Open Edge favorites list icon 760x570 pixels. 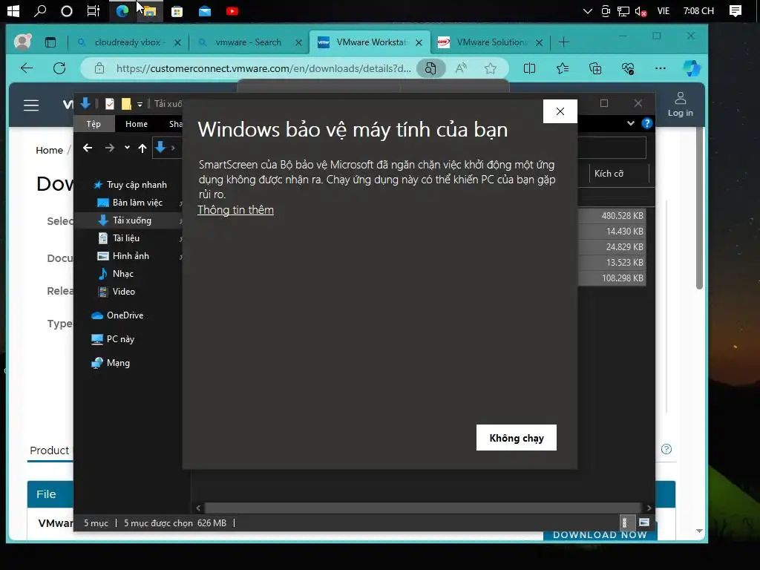[563, 68]
